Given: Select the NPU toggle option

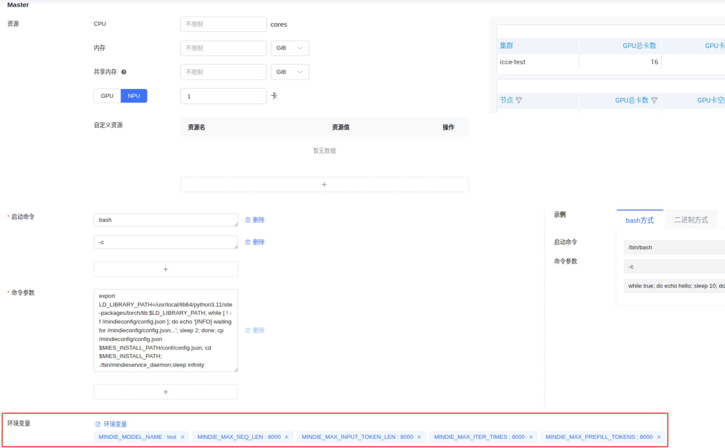Looking at the screenshot, I should click(134, 96).
